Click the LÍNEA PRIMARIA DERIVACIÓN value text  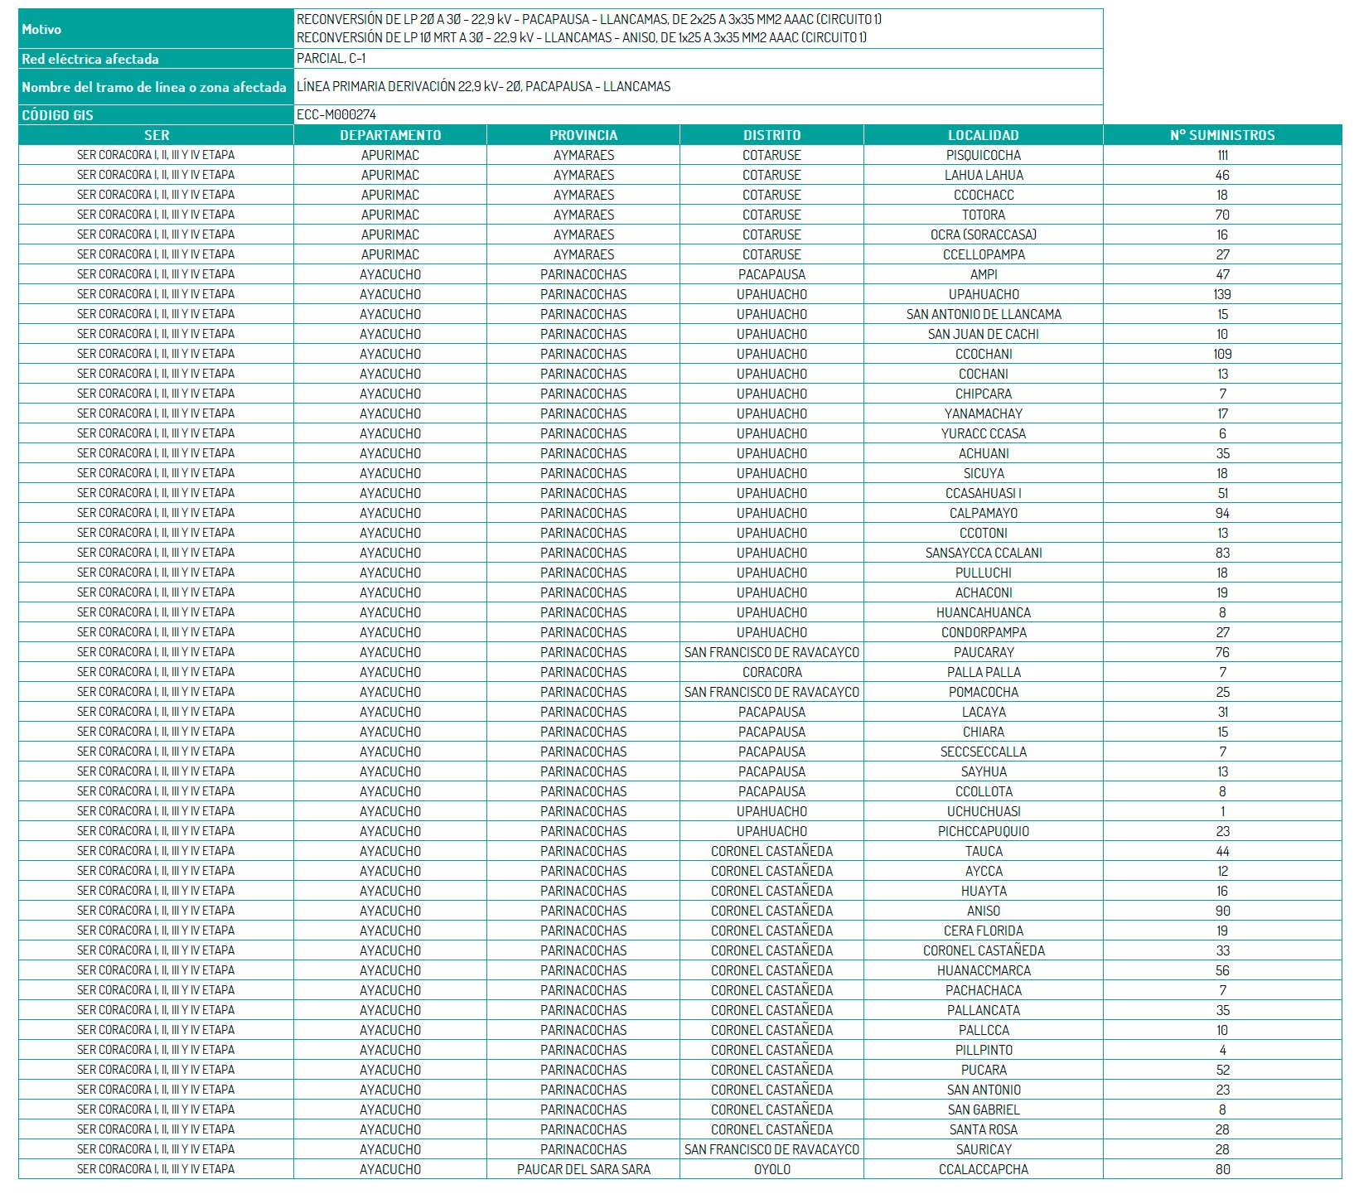pos(484,86)
